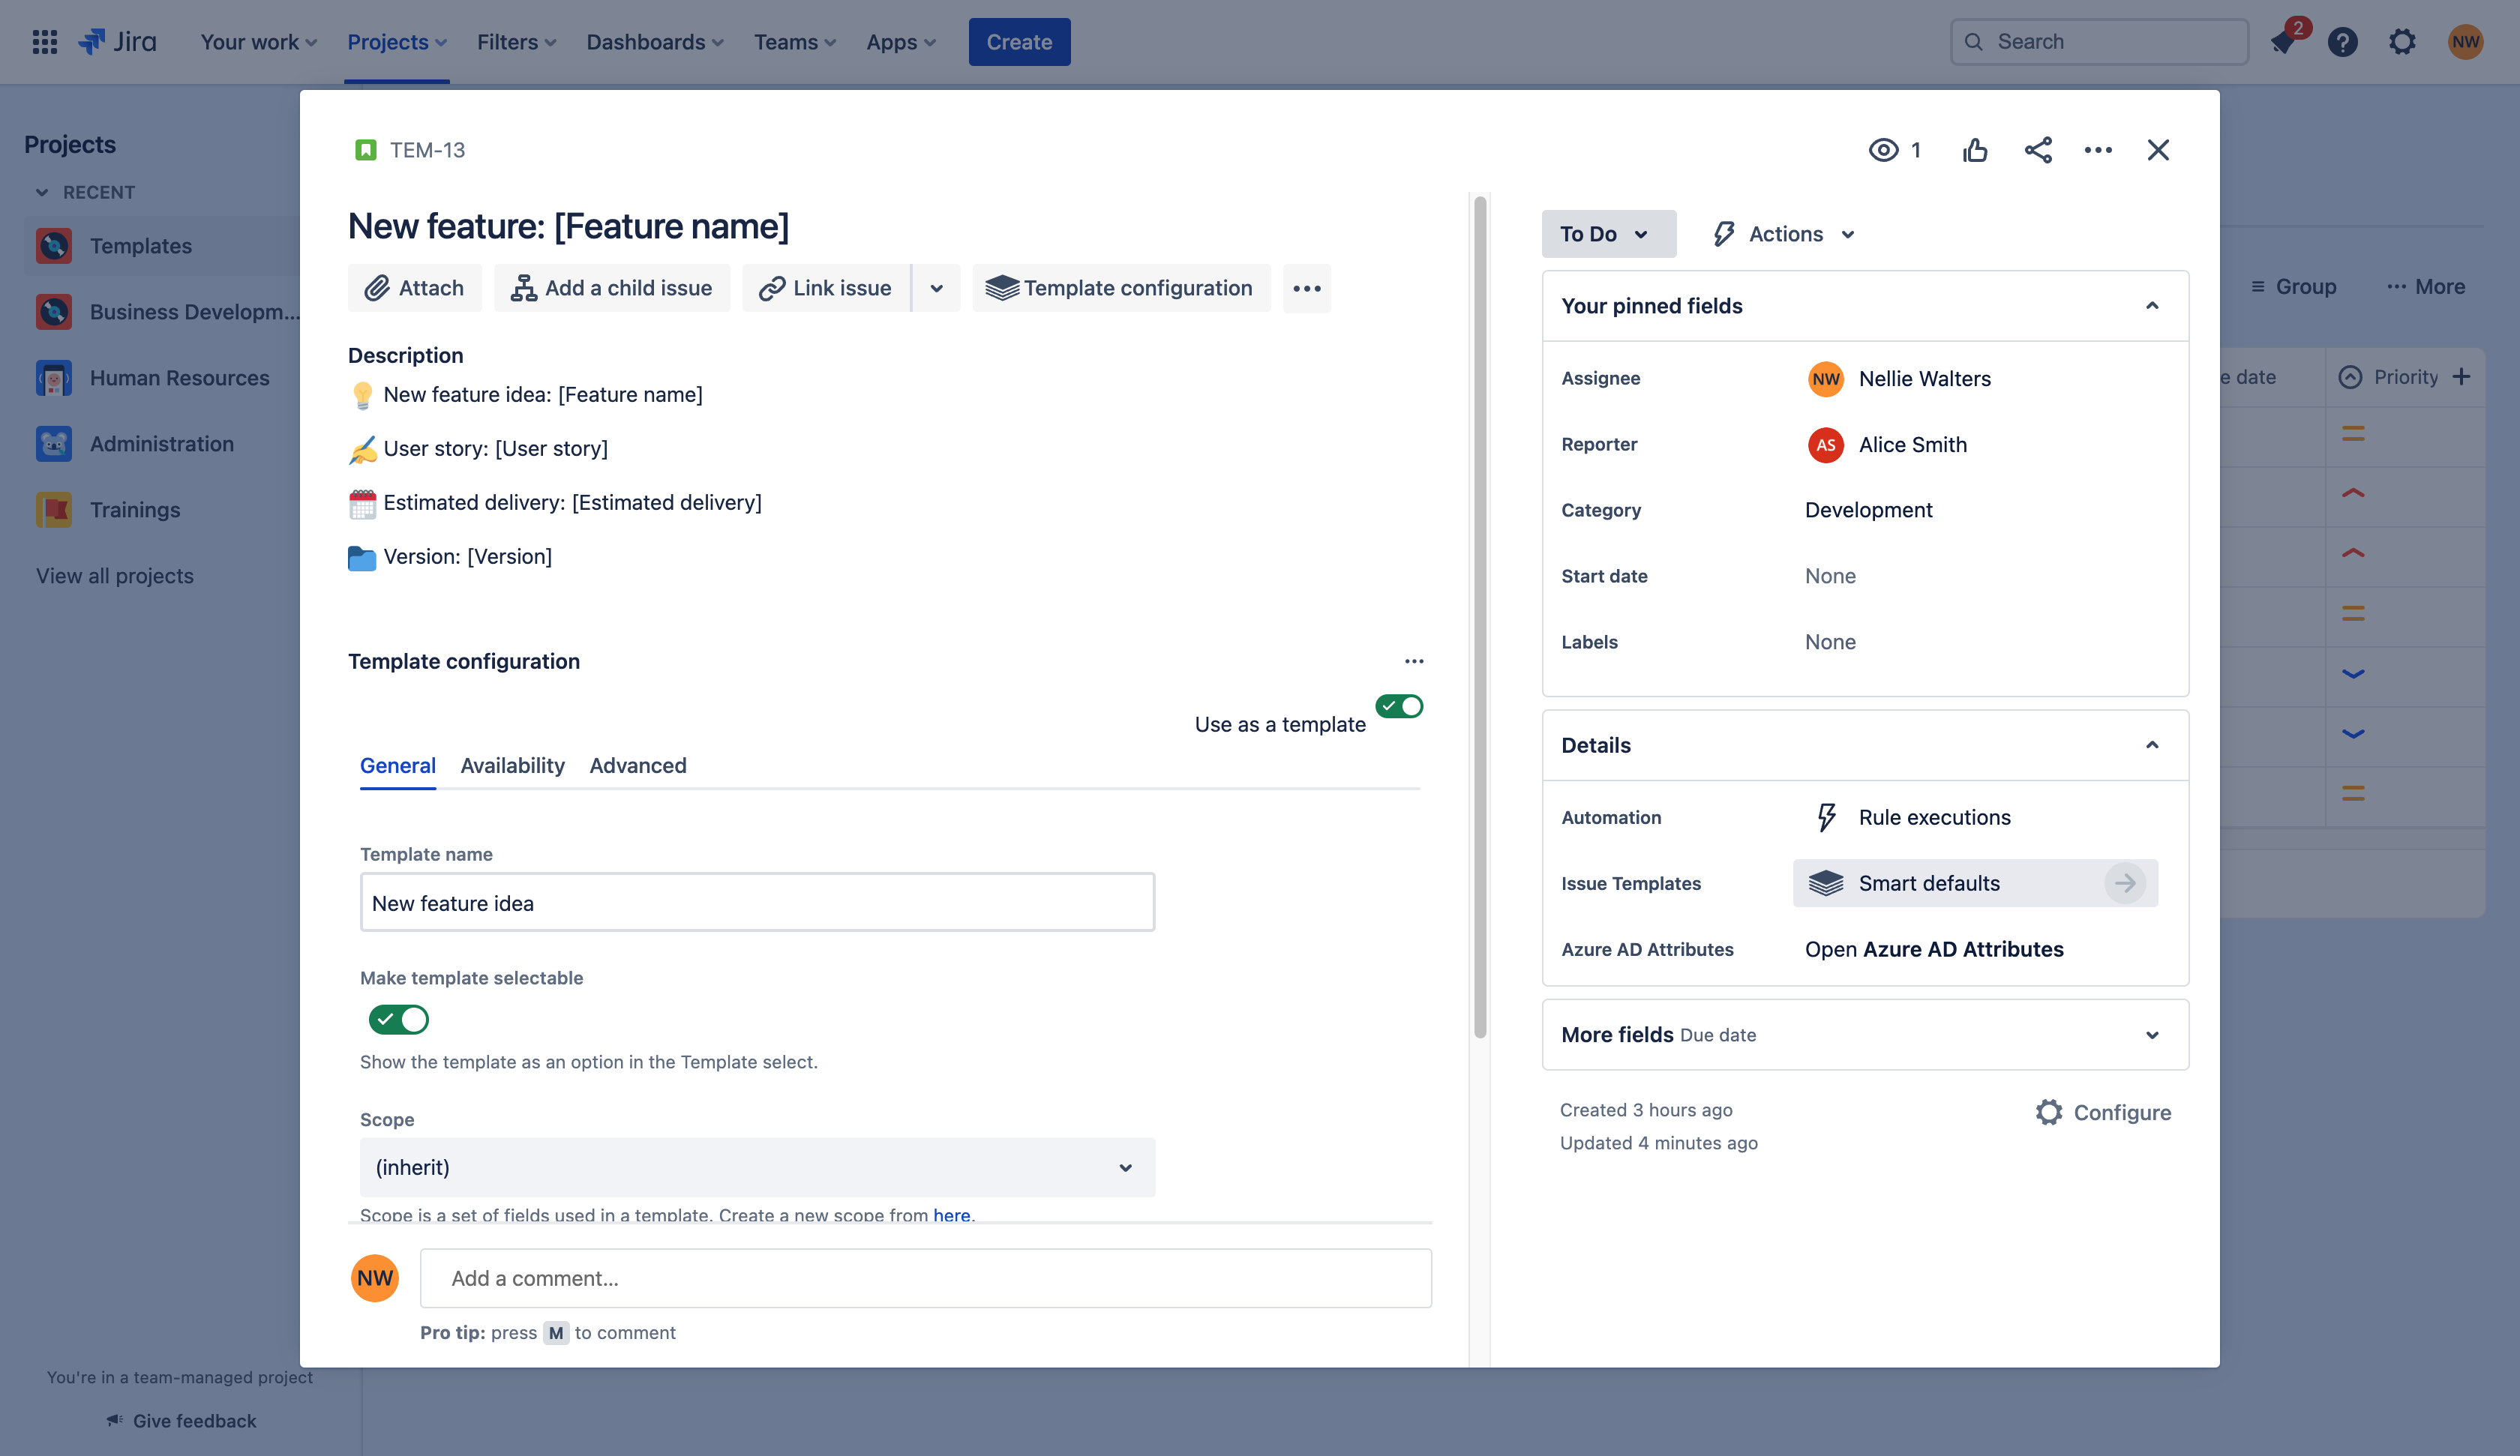Click the Nellie Walters assignee avatar

coord(1826,379)
